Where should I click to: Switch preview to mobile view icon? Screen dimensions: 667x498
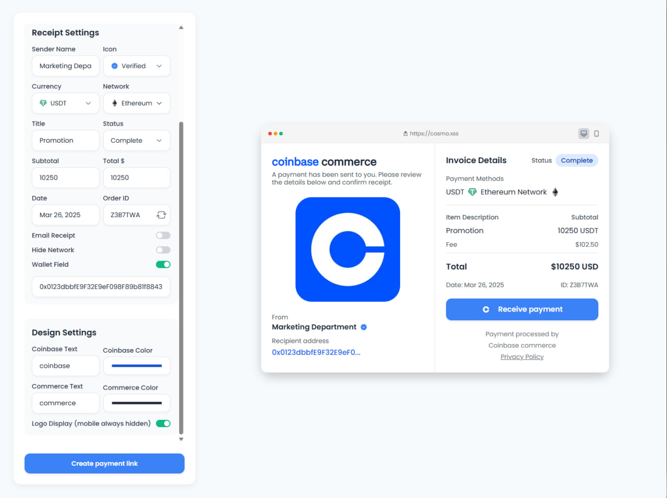[597, 134]
